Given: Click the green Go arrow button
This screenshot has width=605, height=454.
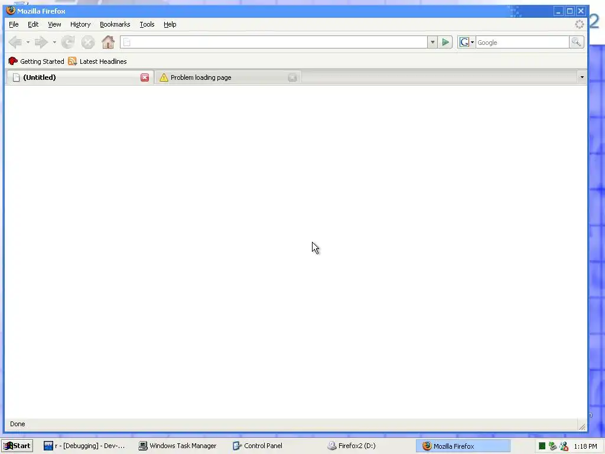Looking at the screenshot, I should [x=445, y=42].
